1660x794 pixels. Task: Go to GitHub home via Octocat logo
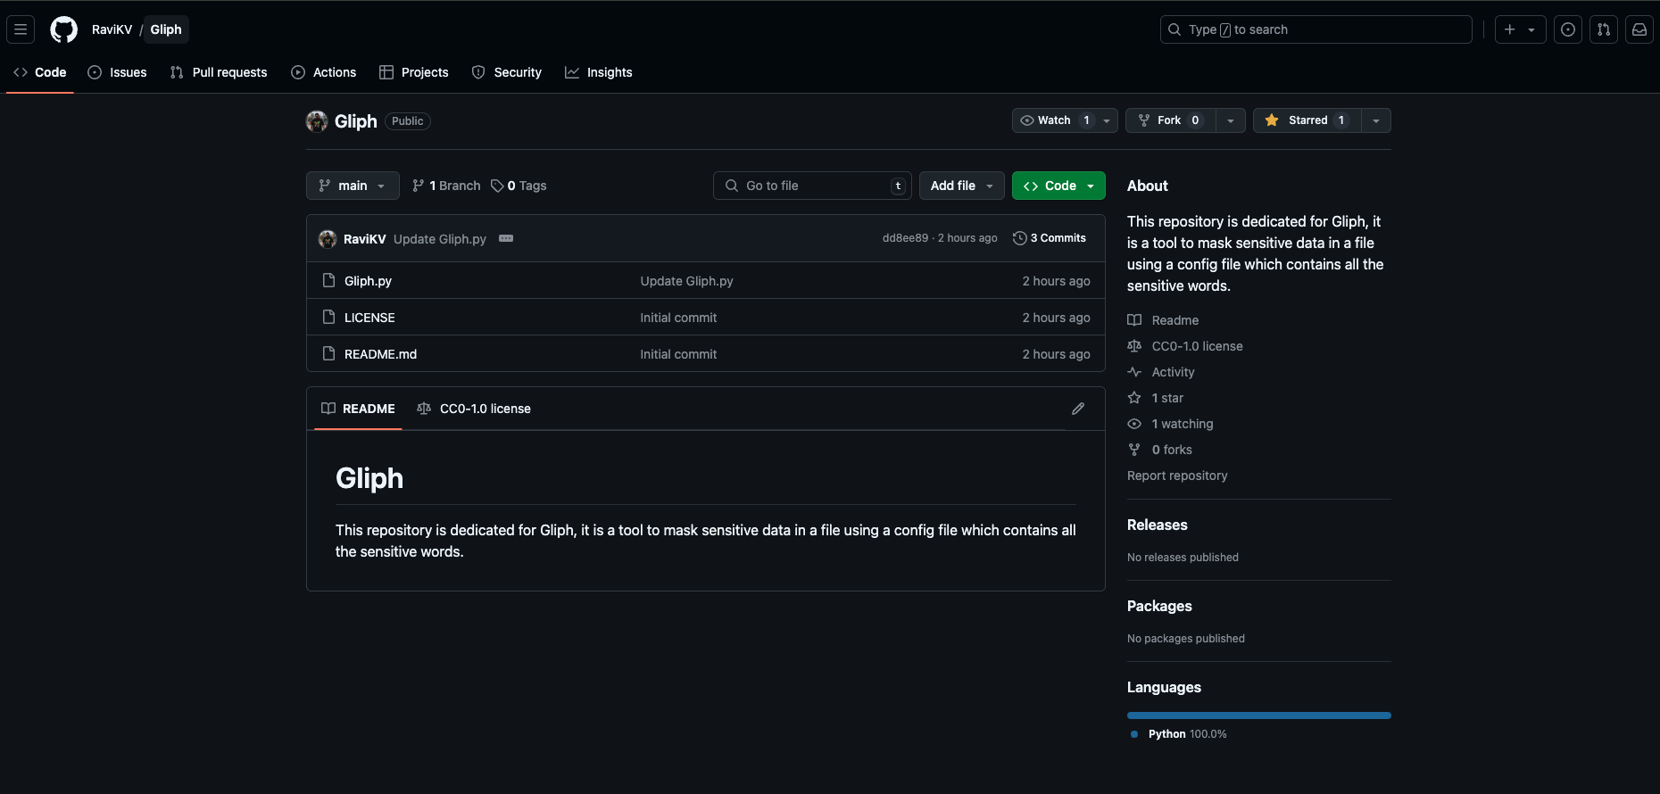point(63,29)
